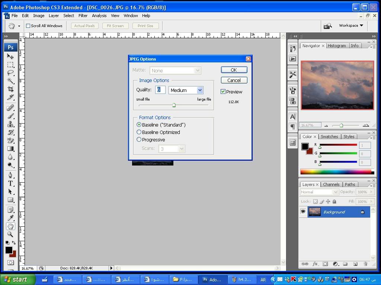Click the Bridge icon in options bar
381x285 pixels.
coord(327,26)
